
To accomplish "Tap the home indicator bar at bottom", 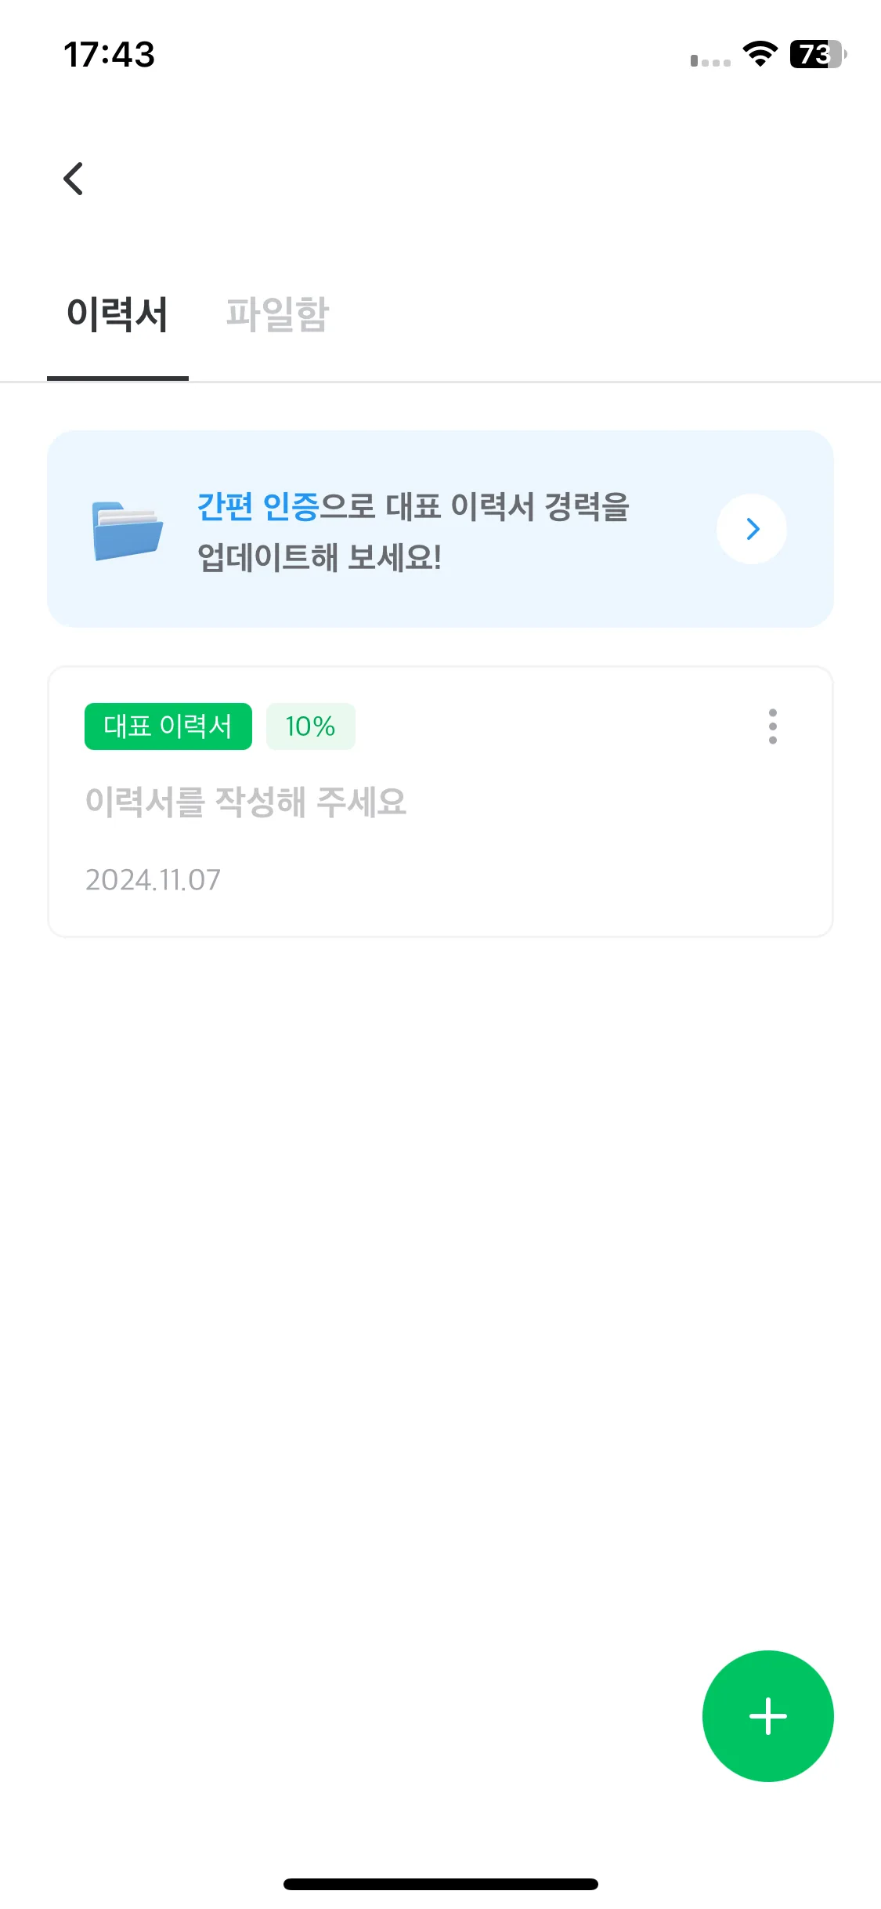I will tap(441, 1884).
